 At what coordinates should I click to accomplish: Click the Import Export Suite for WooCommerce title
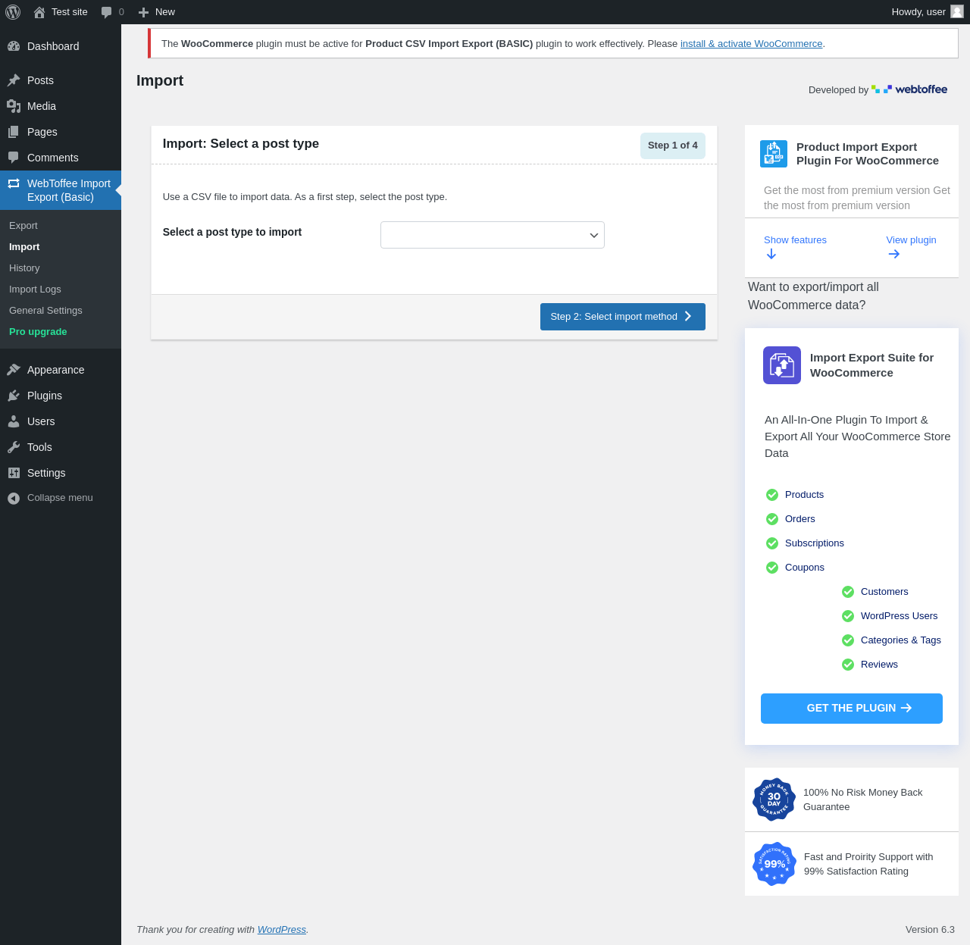(871, 365)
